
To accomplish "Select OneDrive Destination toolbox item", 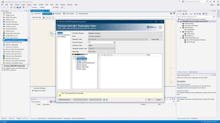I will 12,24.
